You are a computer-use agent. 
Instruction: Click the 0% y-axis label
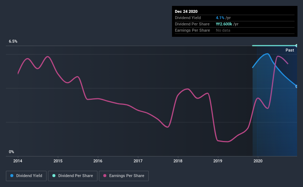click(11, 152)
